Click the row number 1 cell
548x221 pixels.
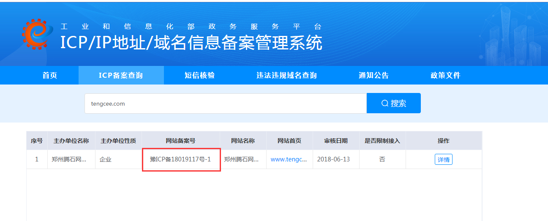coord(37,160)
